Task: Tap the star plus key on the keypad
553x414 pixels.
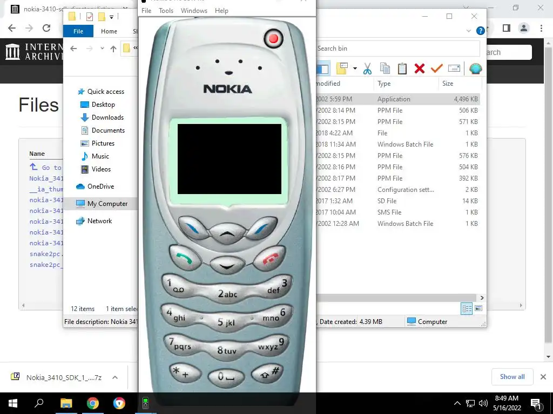Action: point(185,373)
